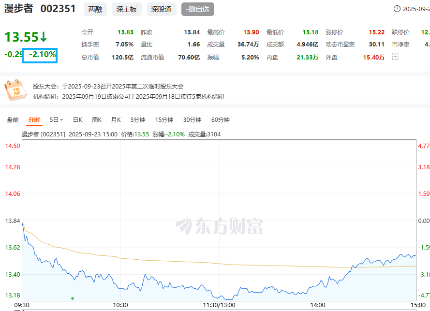This screenshot has width=430, height=311.
Task: Click the 昨收 value 13.84
Action: pos(192,32)
